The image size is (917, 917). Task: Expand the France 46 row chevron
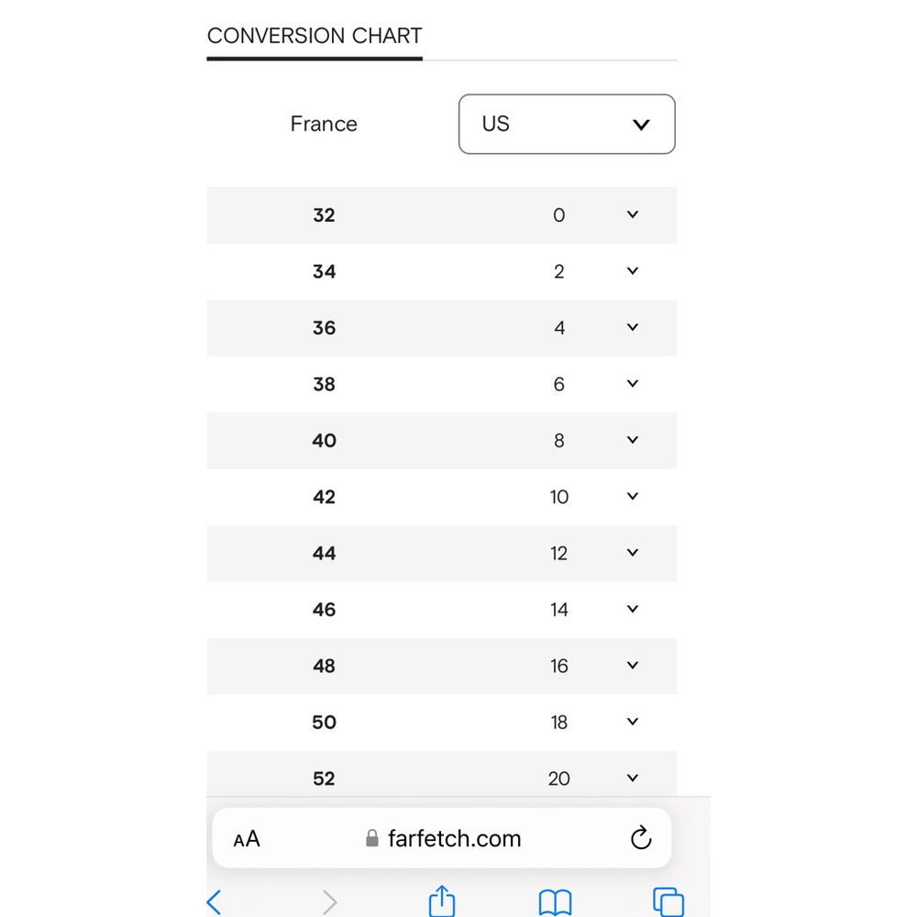tap(632, 609)
